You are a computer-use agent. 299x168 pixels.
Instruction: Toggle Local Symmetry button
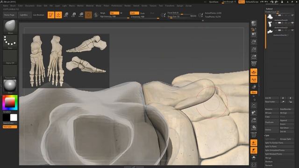tap(254, 80)
